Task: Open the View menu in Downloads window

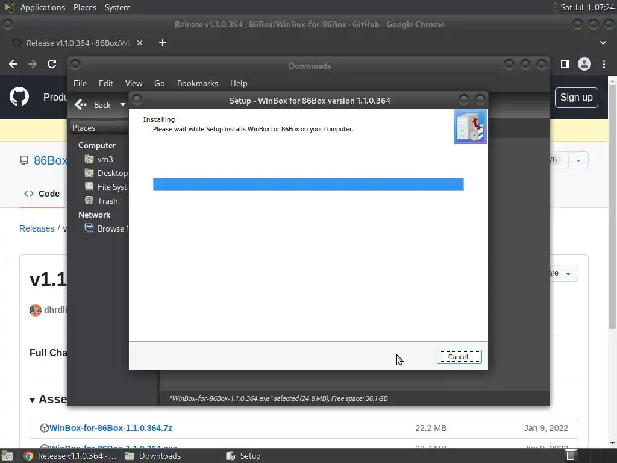Action: pos(134,83)
